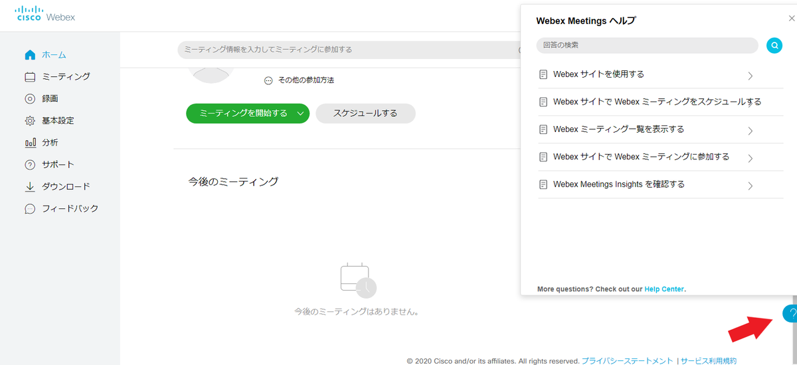Click the empty calendar clock illustration
This screenshot has width=797, height=365.
click(x=358, y=280)
